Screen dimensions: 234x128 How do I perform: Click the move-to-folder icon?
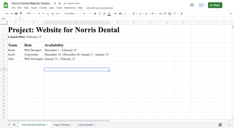coord(60,4)
